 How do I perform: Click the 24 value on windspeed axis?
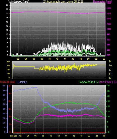click(x=7, y=5)
